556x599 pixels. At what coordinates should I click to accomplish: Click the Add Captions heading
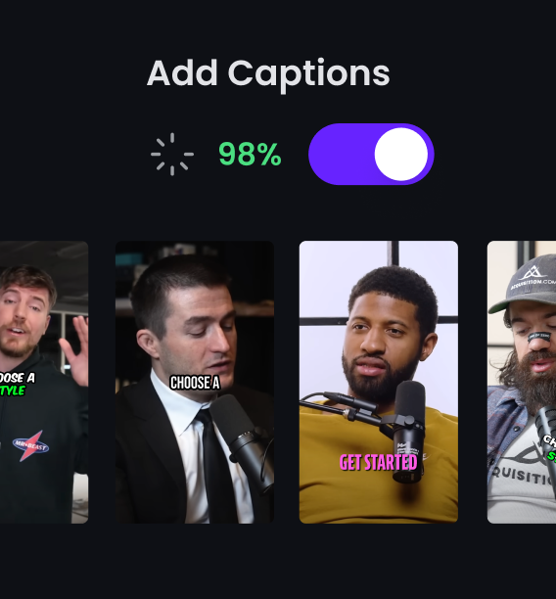tap(268, 73)
